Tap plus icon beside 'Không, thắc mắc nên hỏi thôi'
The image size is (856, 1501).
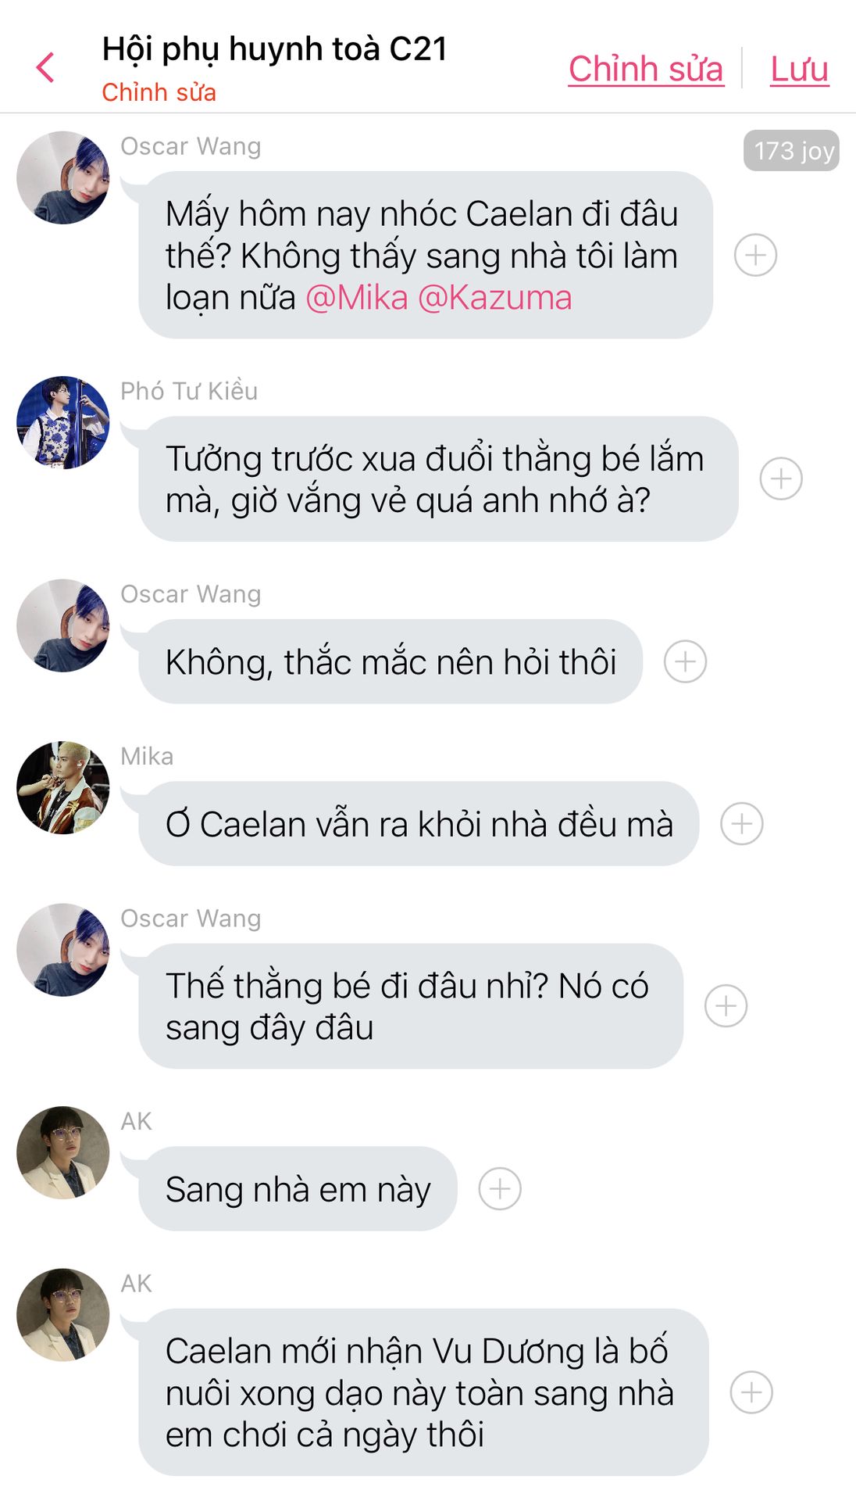point(685,661)
